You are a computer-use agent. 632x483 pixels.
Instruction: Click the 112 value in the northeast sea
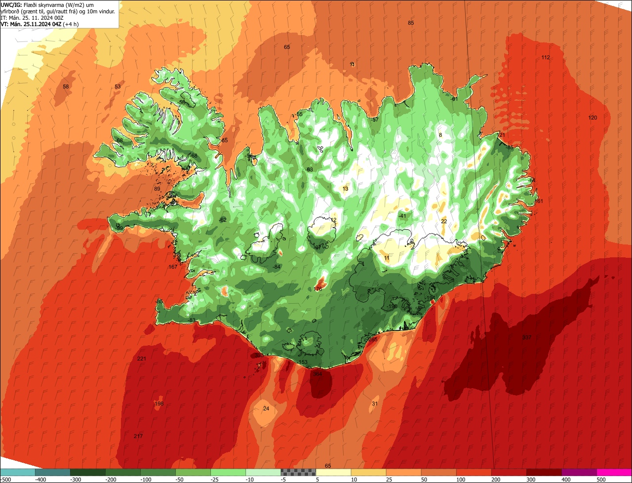pyautogui.click(x=546, y=57)
